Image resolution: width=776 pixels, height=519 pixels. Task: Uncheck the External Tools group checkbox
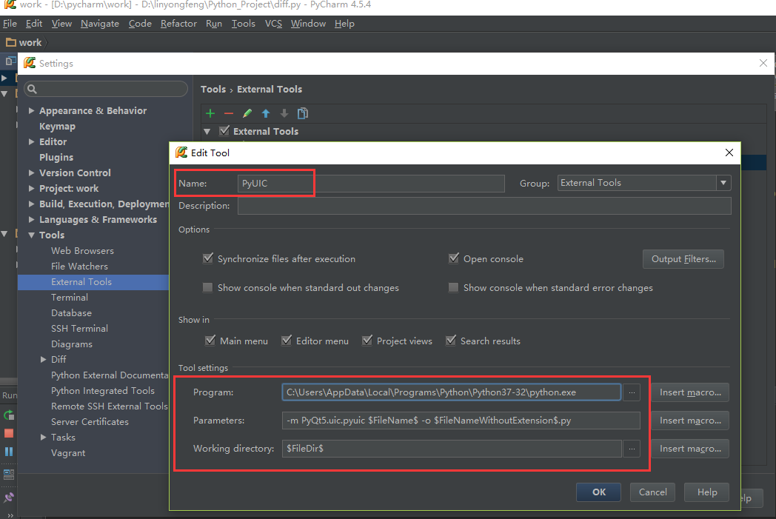coord(224,130)
